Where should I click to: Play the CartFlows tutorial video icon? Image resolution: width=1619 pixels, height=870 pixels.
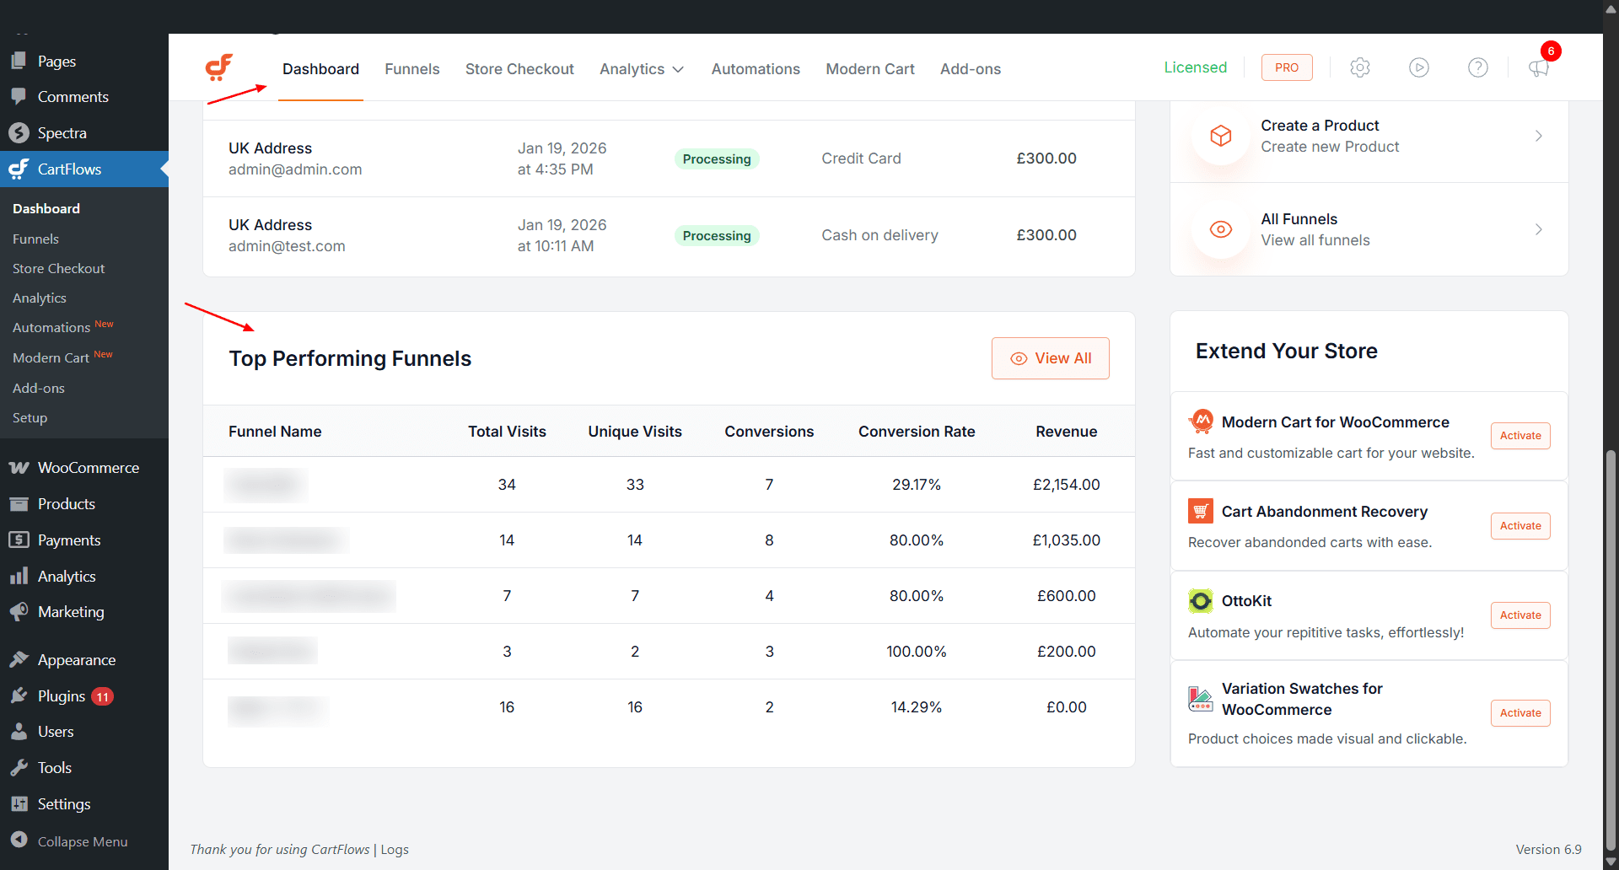[x=1418, y=67]
